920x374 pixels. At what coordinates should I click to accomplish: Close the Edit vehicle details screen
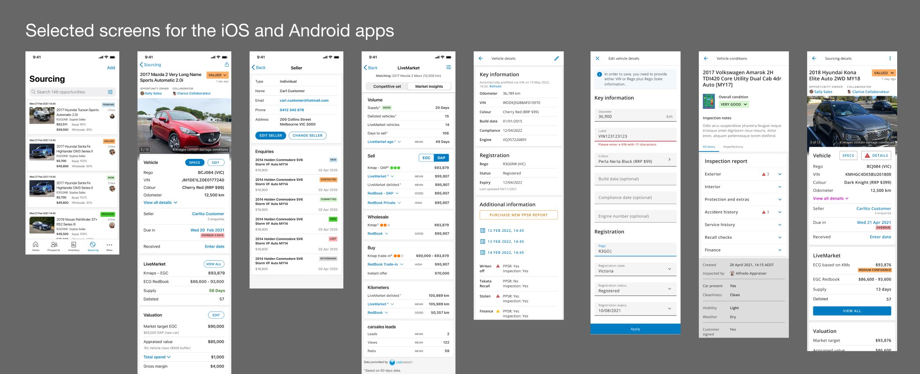coord(597,58)
